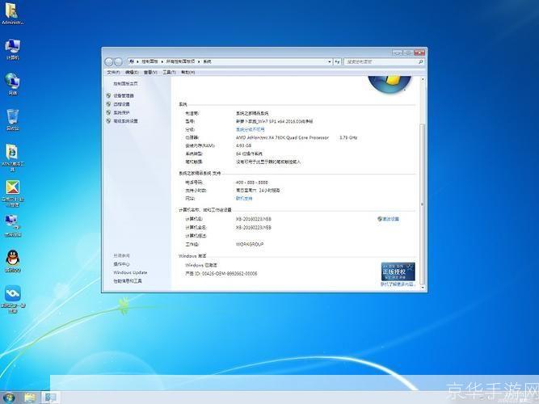Open 设备管理器 from the sidebar
This screenshot has width=539, height=404.
(124, 95)
